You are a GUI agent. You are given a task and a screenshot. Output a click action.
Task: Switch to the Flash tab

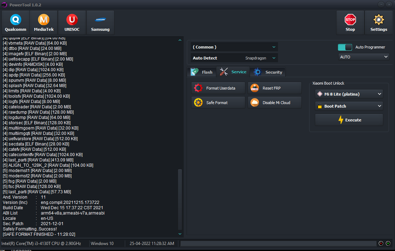[202, 72]
